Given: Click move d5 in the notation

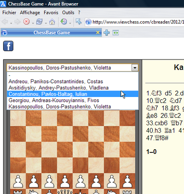Looking at the screenshot, I should (x=168, y=93).
